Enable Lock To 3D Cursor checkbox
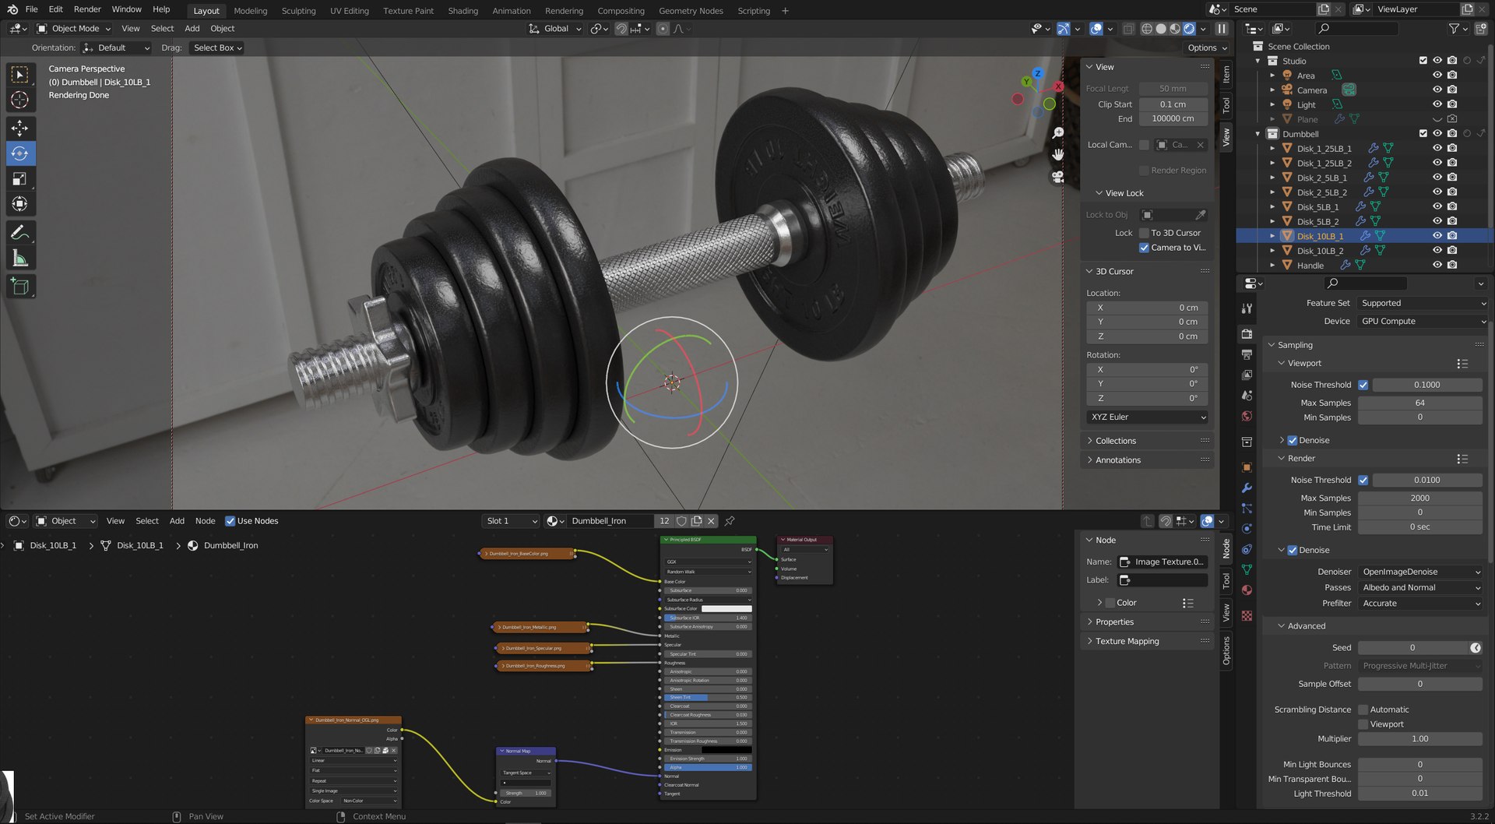Screen dimensions: 1495x824 [x=1144, y=233]
